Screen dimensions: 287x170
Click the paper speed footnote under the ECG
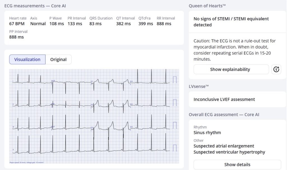click(x=27, y=162)
